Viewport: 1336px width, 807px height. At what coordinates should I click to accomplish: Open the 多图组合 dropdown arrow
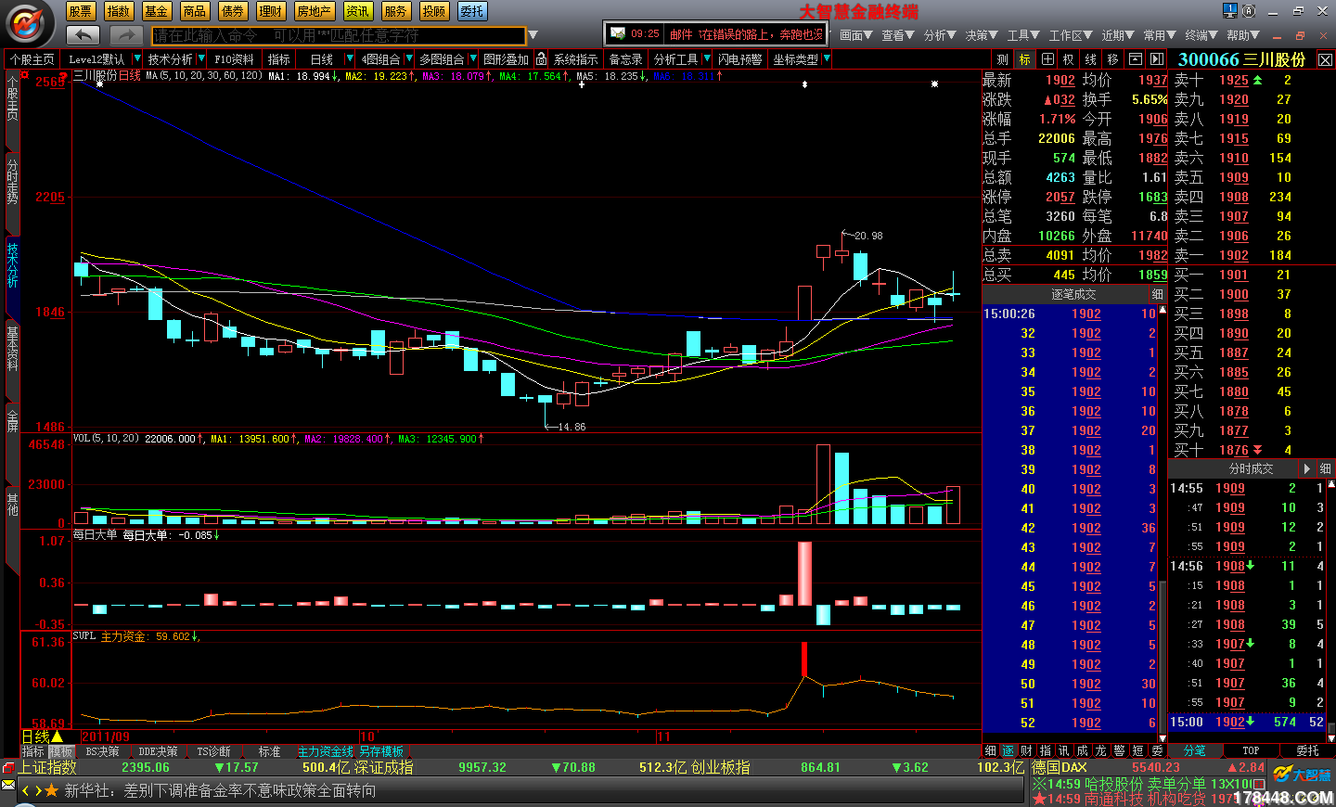click(x=472, y=58)
